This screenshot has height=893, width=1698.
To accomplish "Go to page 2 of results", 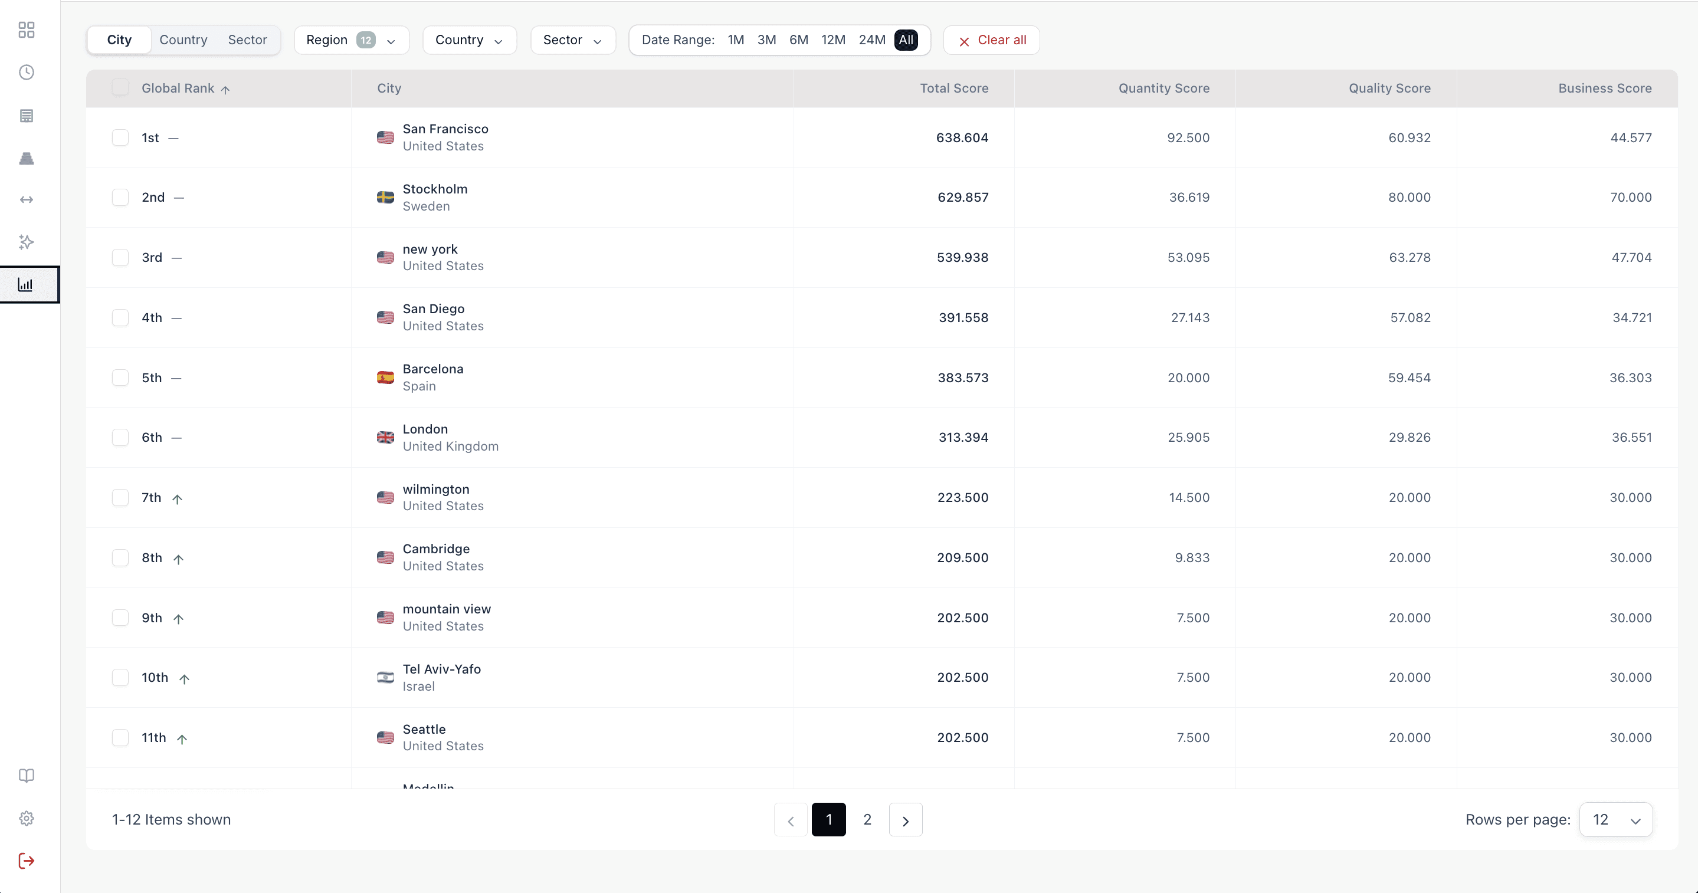I will [x=867, y=820].
